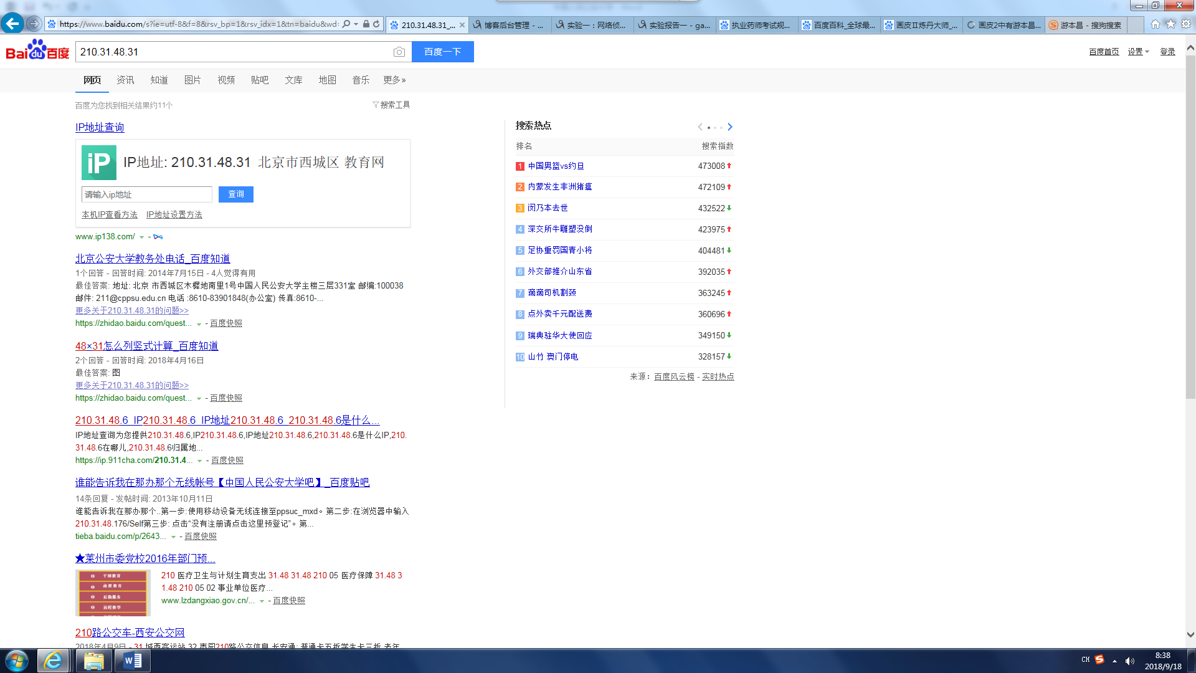Open the Word icon in the taskbar
Image resolution: width=1196 pixels, height=673 pixels.
click(x=132, y=661)
